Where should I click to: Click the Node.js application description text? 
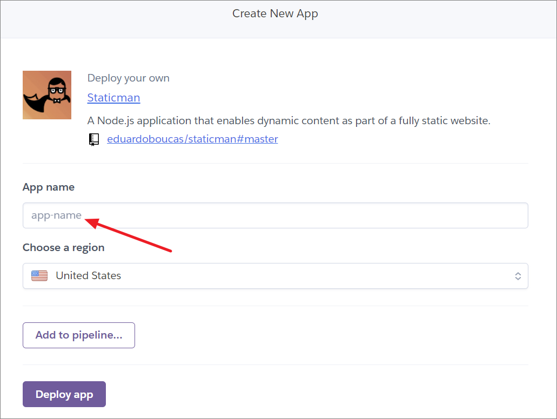point(289,121)
